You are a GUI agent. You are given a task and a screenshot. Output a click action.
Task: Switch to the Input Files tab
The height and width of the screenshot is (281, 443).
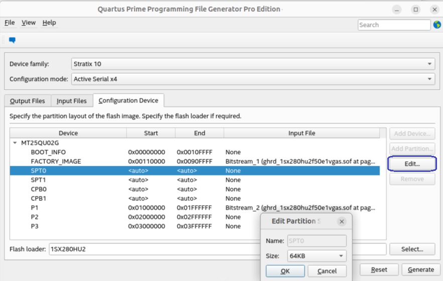(x=71, y=101)
